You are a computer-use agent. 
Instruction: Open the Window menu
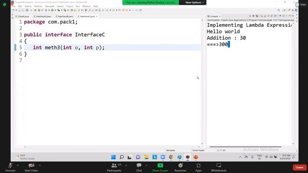(86, 6)
